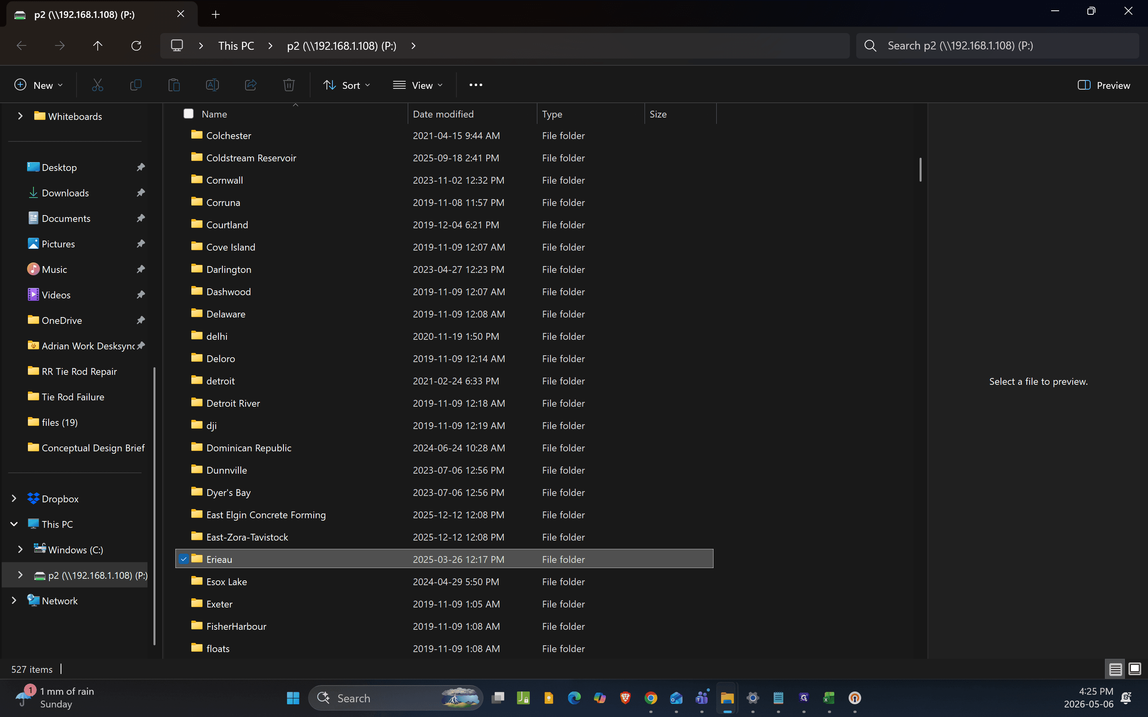The image size is (1148, 717).
Task: Click This PC in the address bar
Action: coord(236,45)
